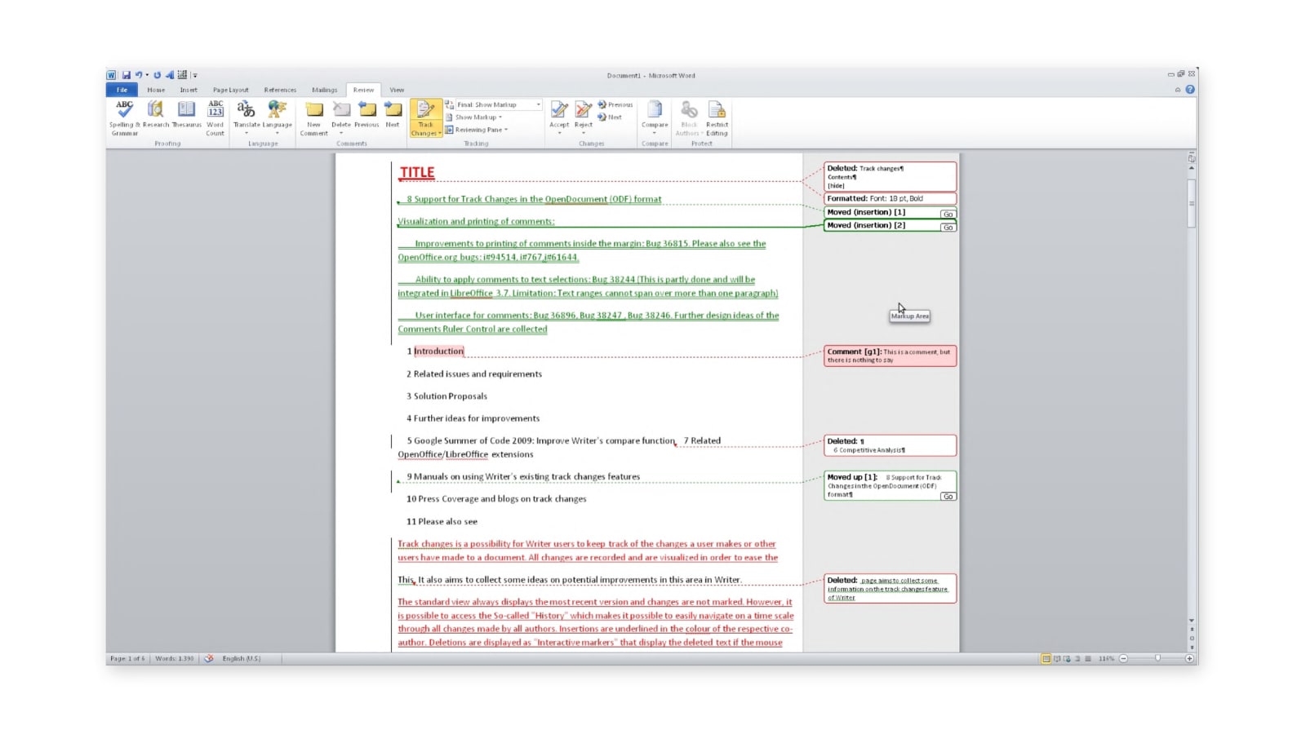
Task: Insert a New Comment
Action: [313, 118]
